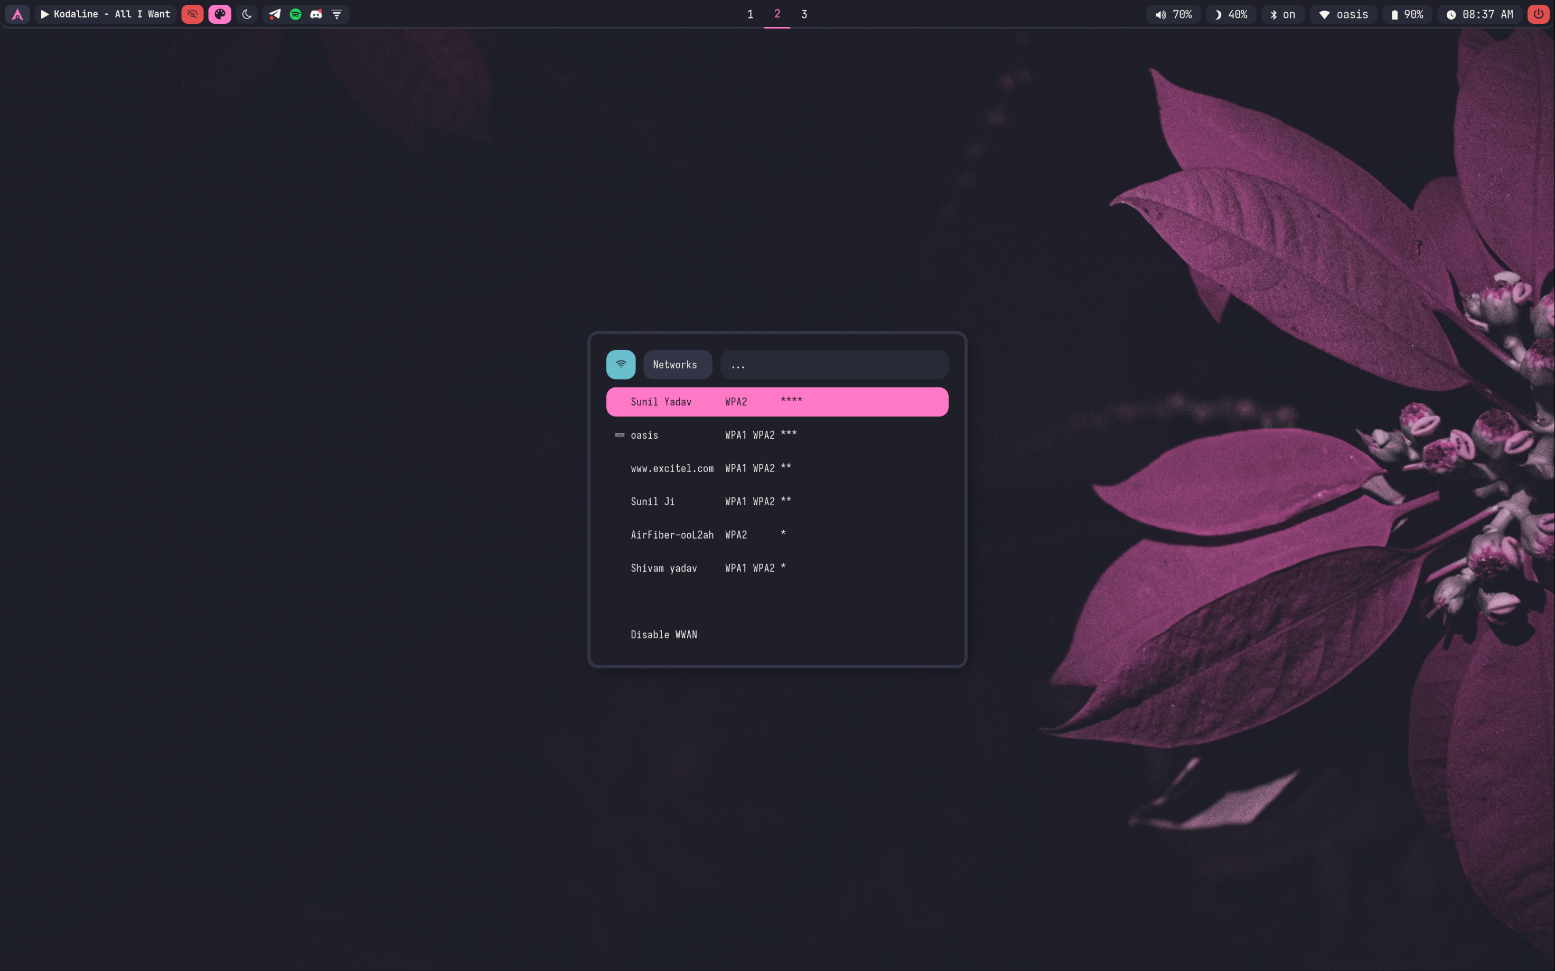Open the Arch launcher icon

[17, 14]
